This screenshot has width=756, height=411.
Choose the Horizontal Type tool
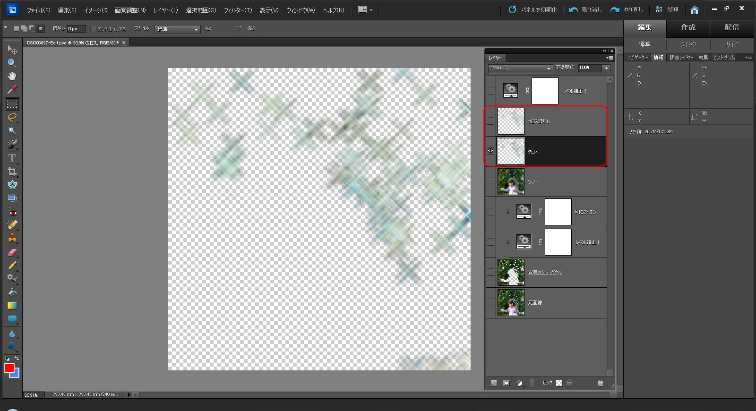(x=12, y=158)
